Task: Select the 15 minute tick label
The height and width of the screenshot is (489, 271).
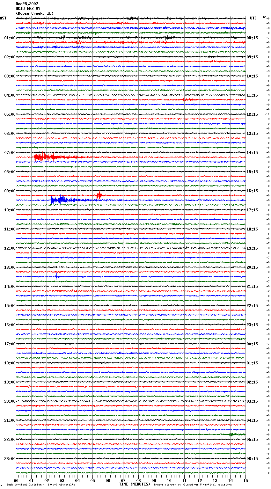Action: tap(245, 481)
